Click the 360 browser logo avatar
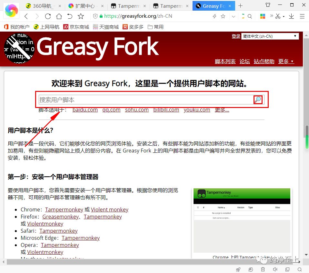This screenshot has width=309, height=273. click(11, 11)
